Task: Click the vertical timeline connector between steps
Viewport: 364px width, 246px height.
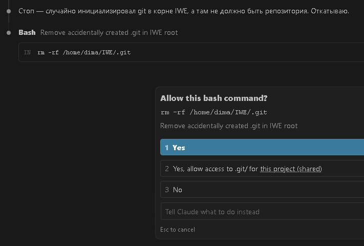Action: click(9, 22)
